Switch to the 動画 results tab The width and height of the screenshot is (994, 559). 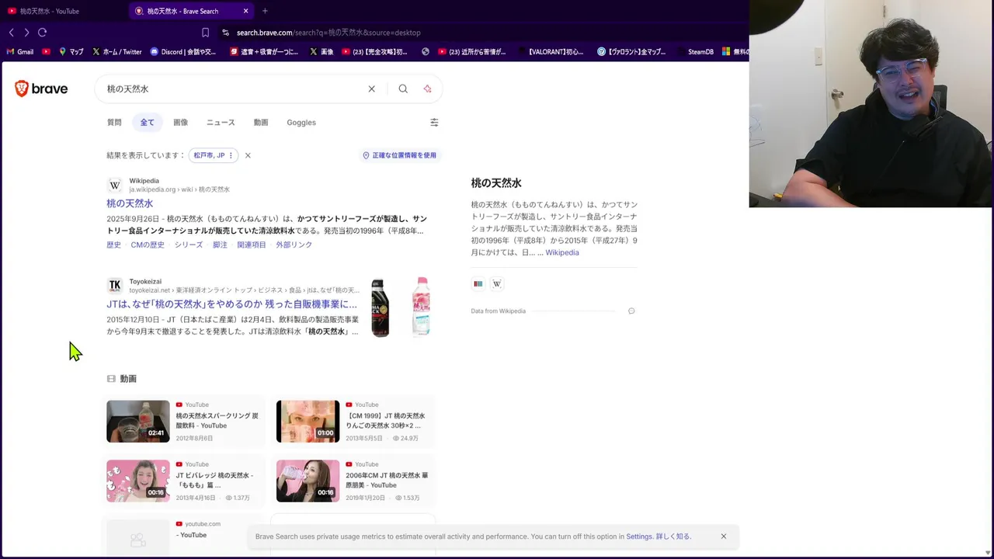coord(261,122)
